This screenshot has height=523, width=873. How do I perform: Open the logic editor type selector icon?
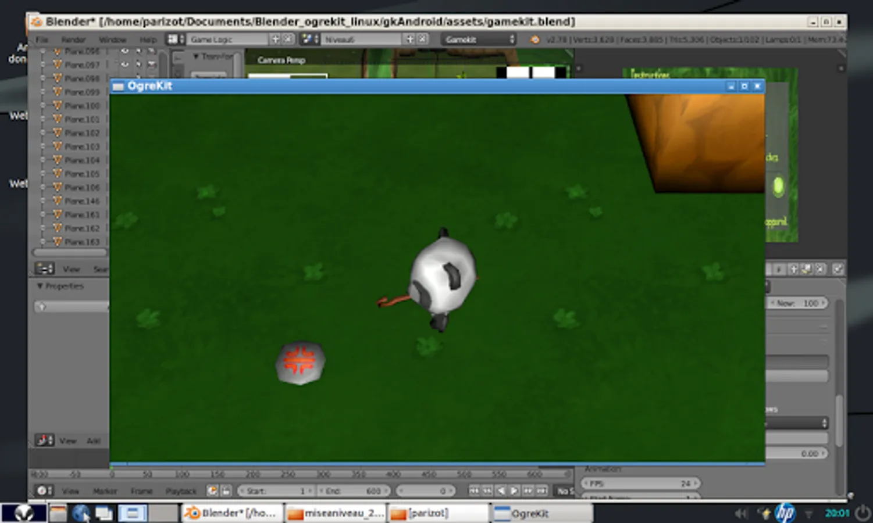pyautogui.click(x=44, y=440)
